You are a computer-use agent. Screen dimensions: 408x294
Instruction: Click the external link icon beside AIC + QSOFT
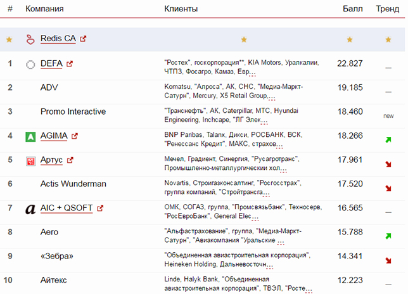click(x=100, y=208)
